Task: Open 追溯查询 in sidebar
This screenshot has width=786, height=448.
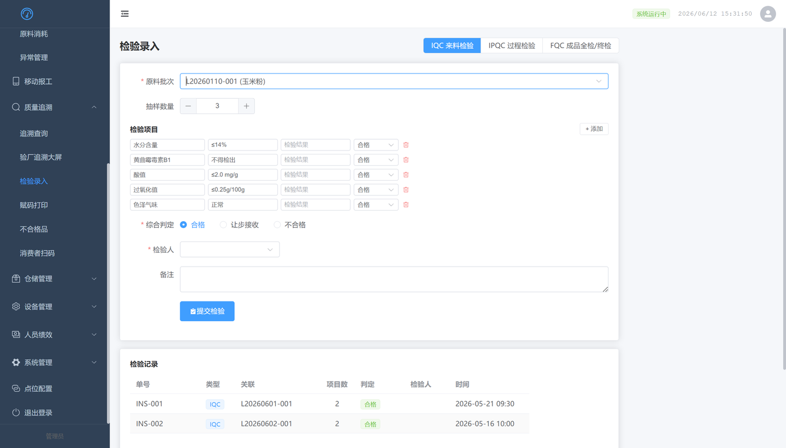Action: pyautogui.click(x=34, y=134)
